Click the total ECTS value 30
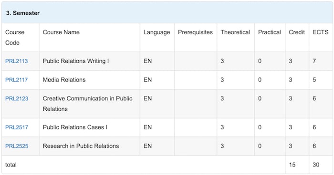The width and height of the screenshot is (334, 175). click(x=316, y=165)
